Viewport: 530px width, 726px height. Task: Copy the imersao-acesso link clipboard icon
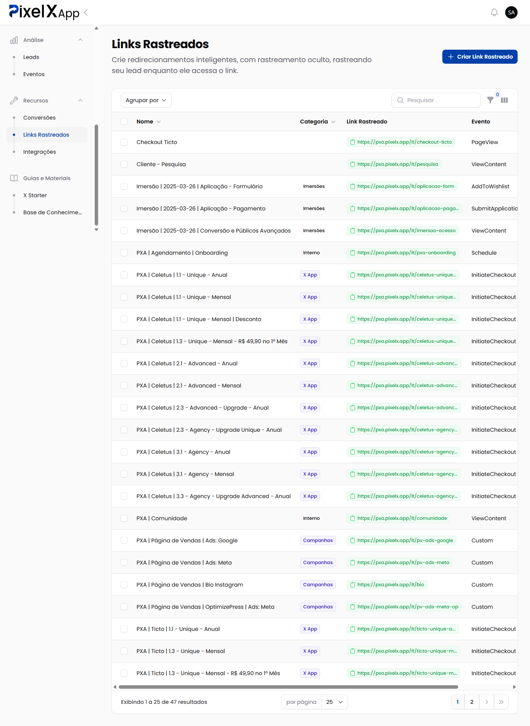tap(353, 231)
